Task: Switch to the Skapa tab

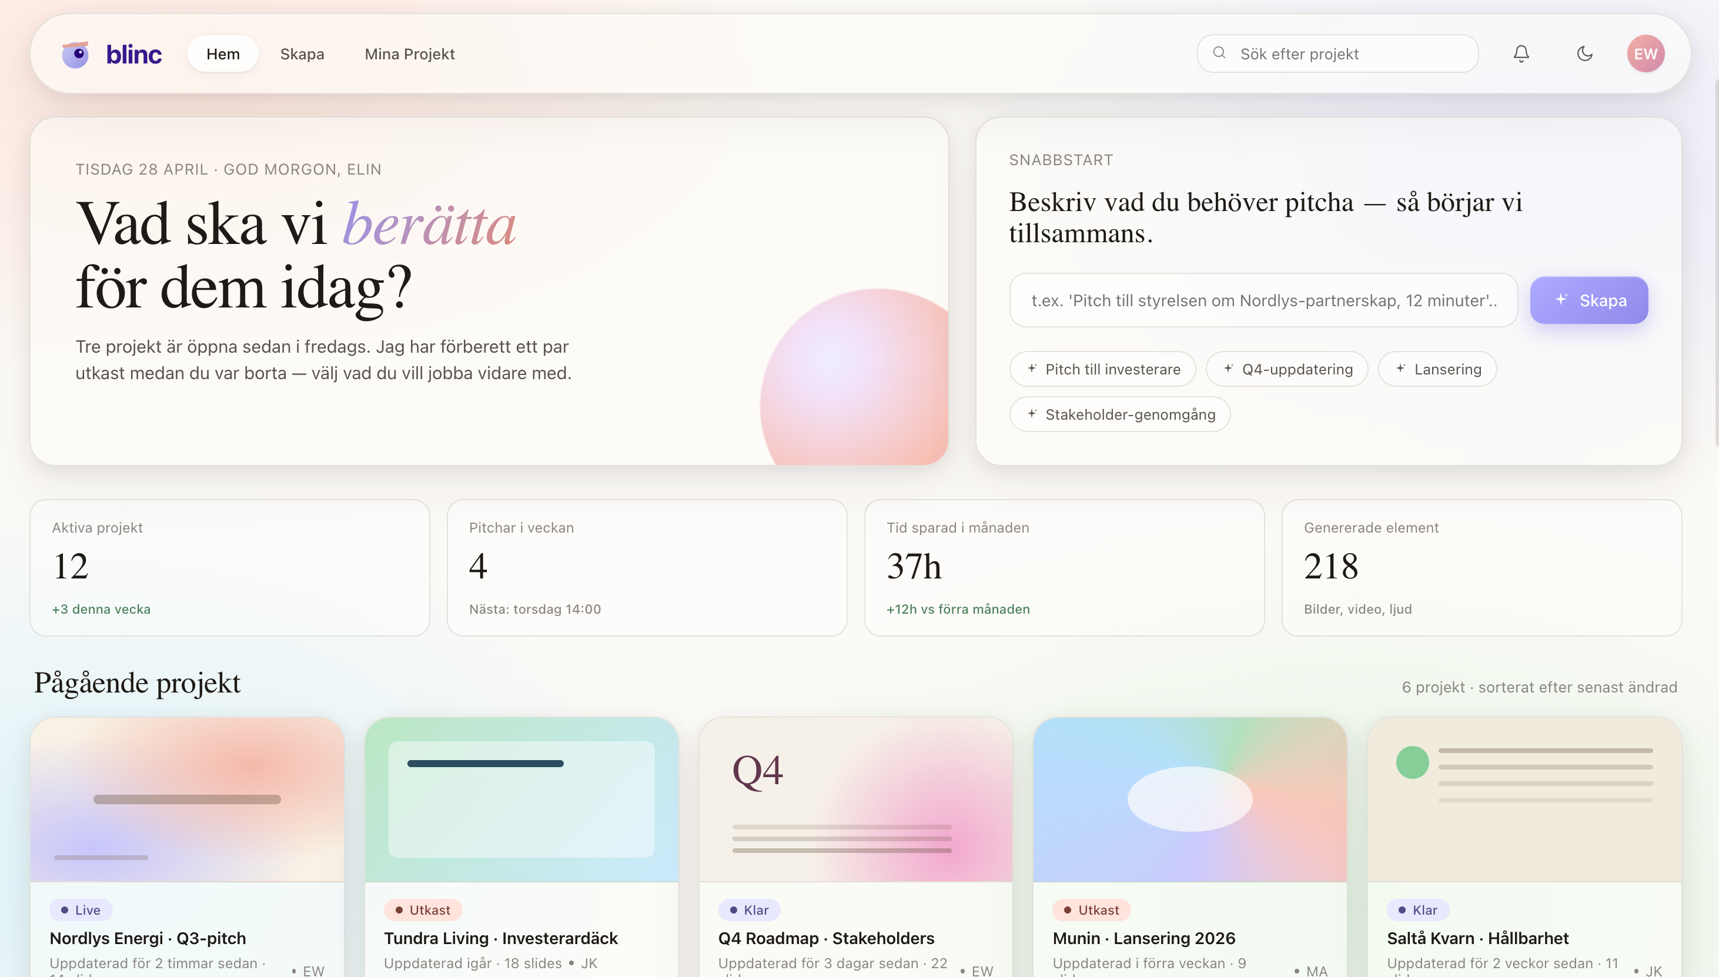Action: click(302, 53)
